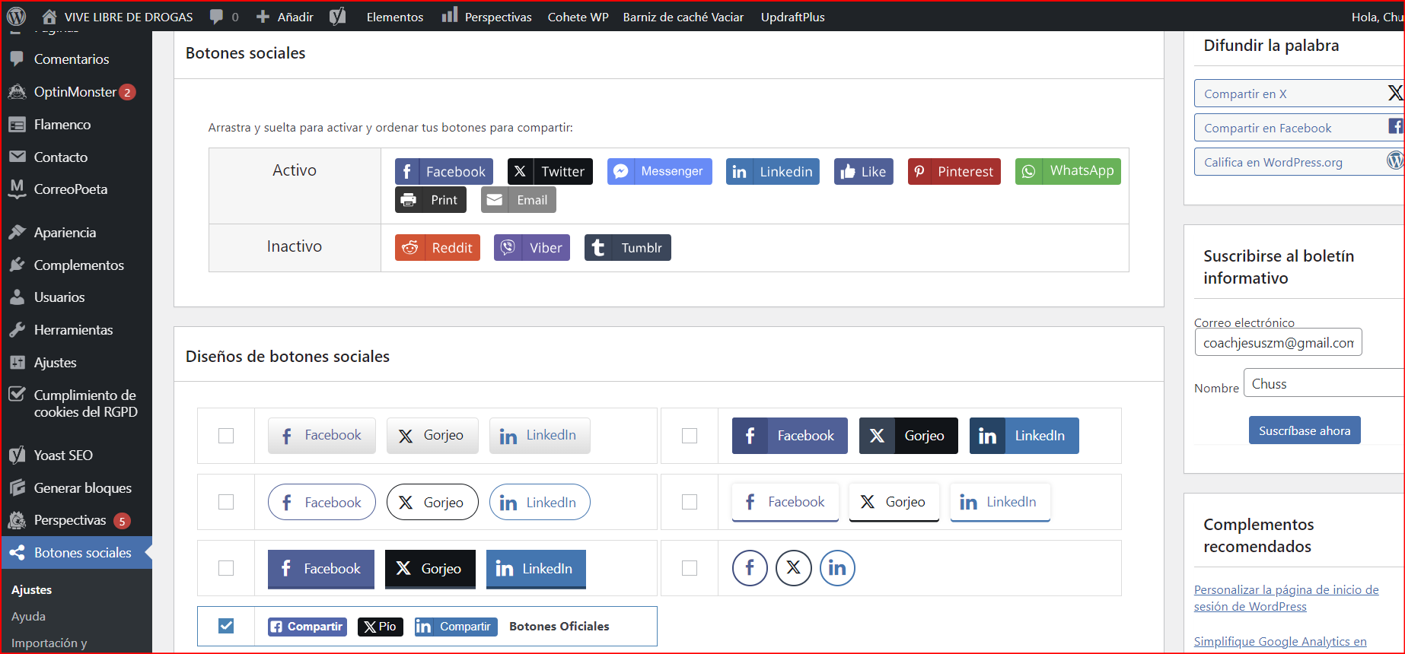Open the Ayuda submenu item
1405x654 pixels.
click(x=29, y=617)
